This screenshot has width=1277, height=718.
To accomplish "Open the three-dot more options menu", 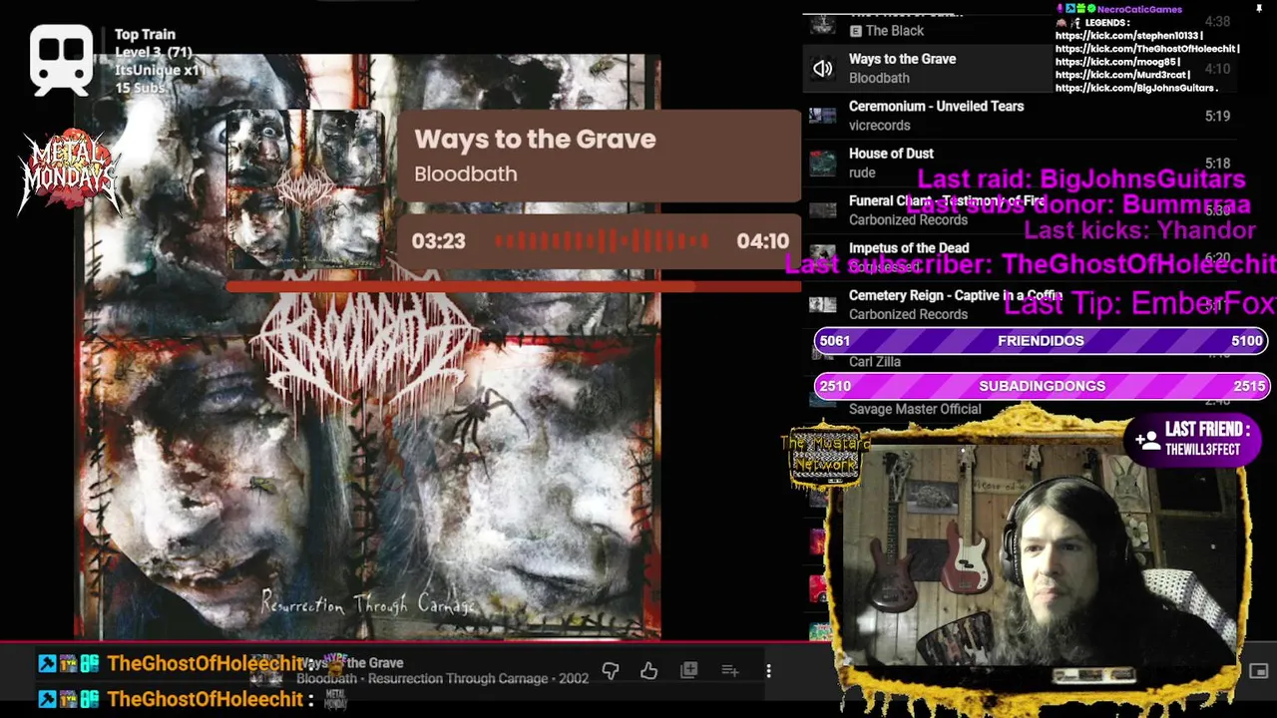I will [x=768, y=671].
